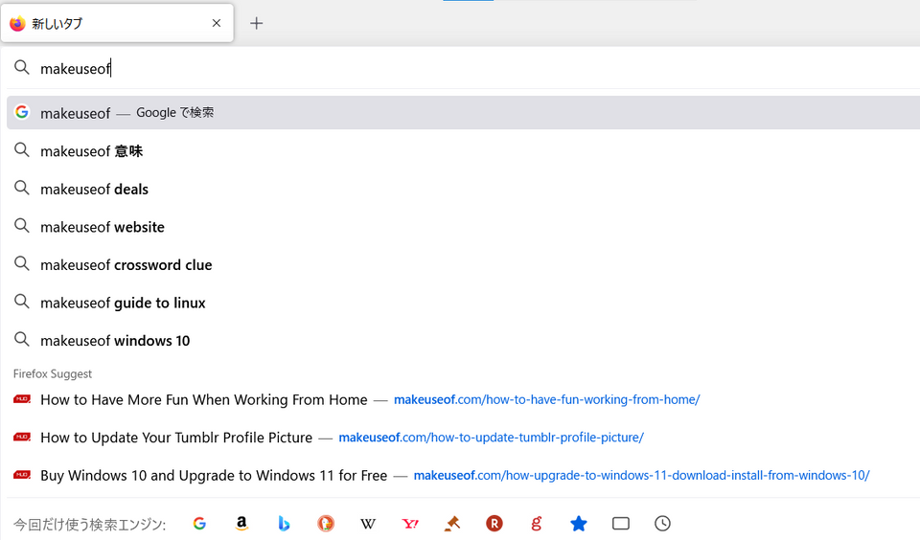Open How to Have More Fun When Working From Home

203,400
